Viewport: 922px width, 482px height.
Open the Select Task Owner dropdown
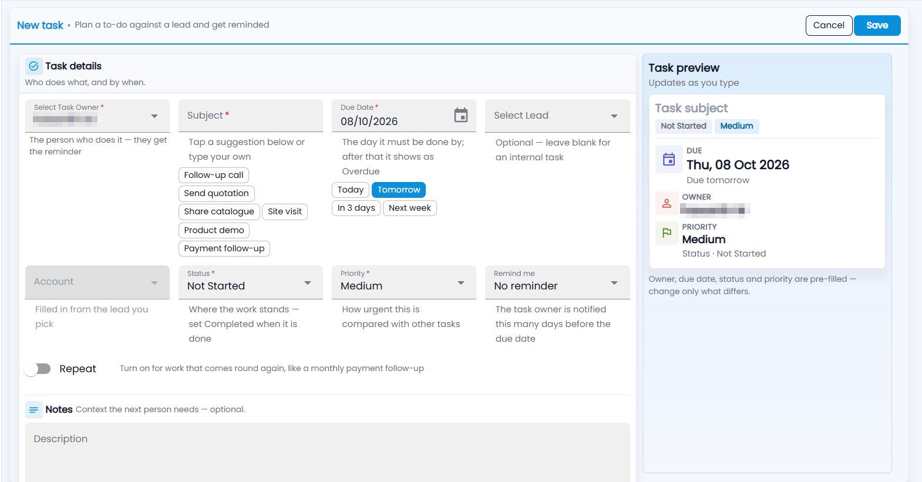click(x=97, y=116)
